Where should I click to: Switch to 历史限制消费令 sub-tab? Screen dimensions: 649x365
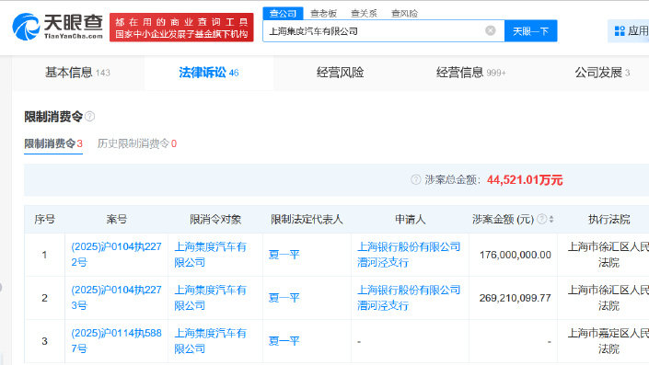137,143
